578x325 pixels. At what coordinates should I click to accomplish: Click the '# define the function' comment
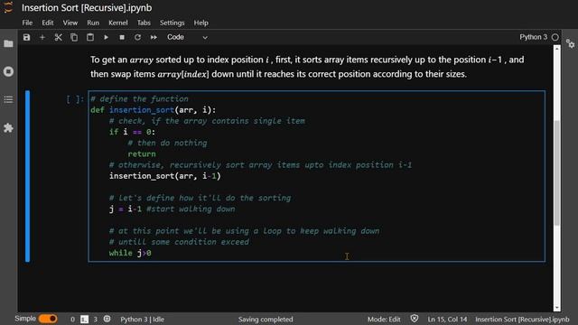tap(139, 99)
